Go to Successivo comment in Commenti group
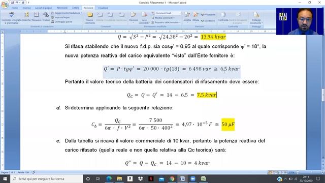The width and height of the screenshot is (325, 183). point(121,17)
